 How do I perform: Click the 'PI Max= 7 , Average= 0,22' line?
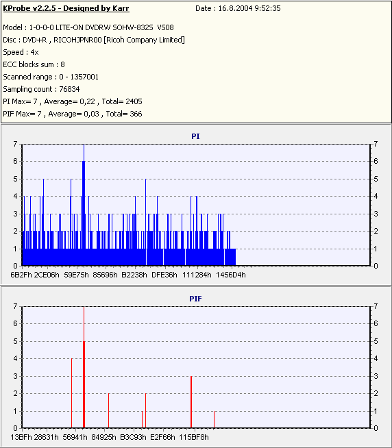tap(73, 101)
